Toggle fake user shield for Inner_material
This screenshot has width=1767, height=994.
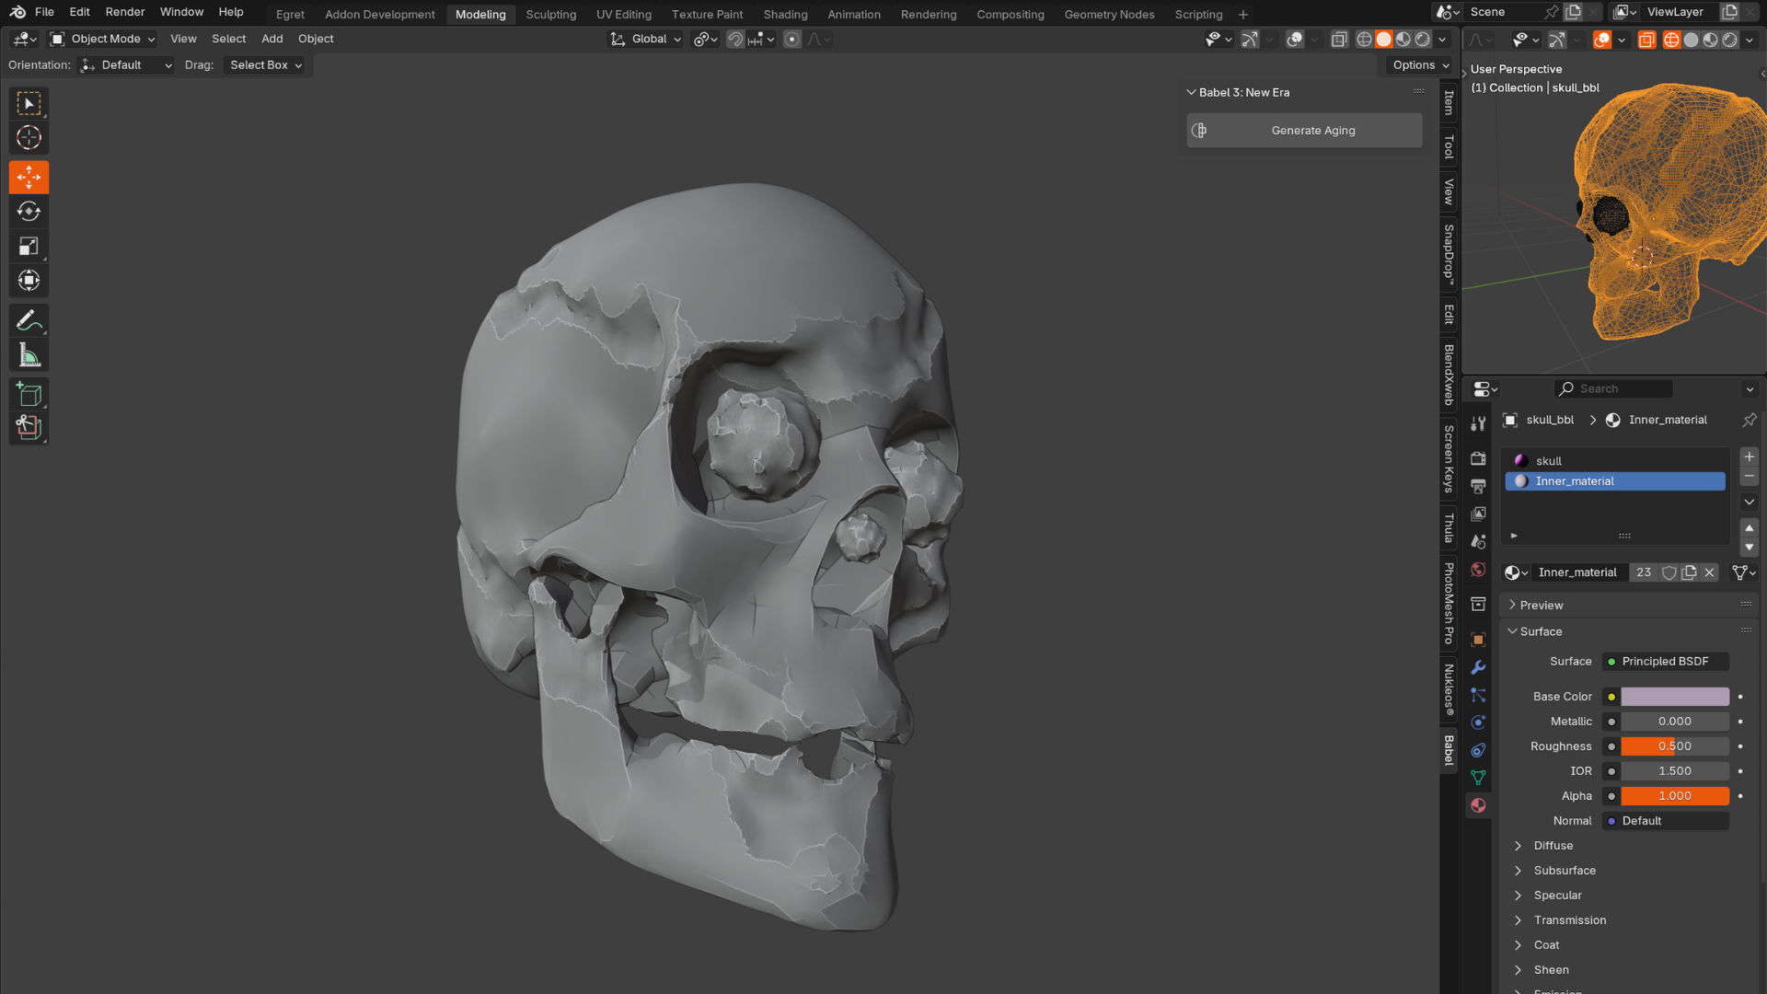1669,572
